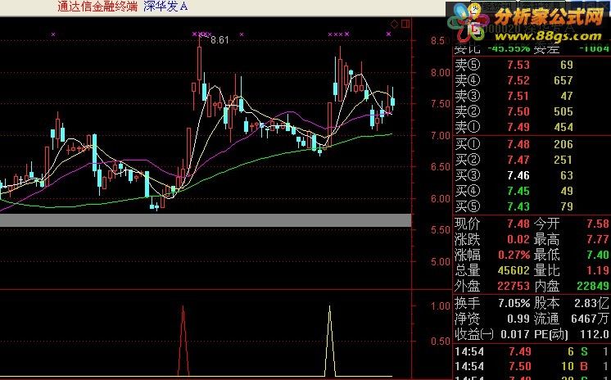Select the 卖③ ask price 7.51
This screenshot has height=380, width=611.
[x=518, y=96]
